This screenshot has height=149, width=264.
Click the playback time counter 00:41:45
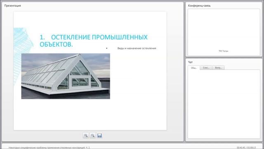tap(241, 148)
